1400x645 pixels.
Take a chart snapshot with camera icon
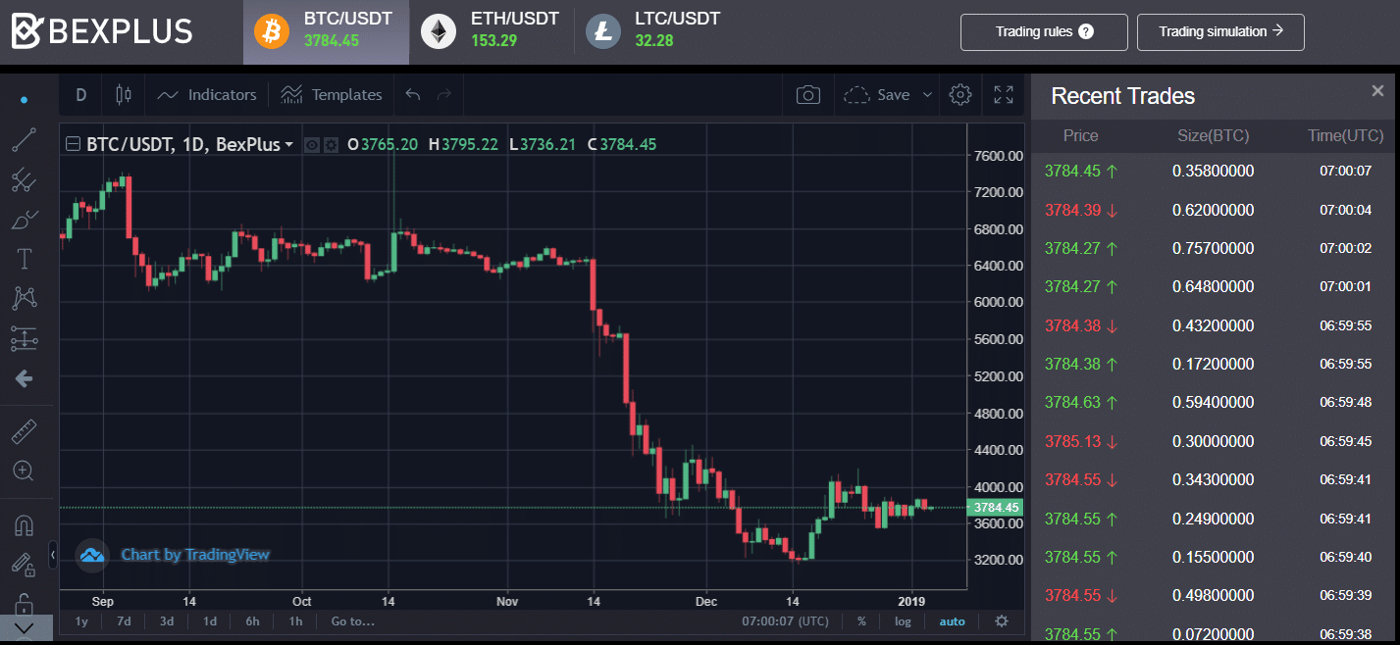coord(807,95)
